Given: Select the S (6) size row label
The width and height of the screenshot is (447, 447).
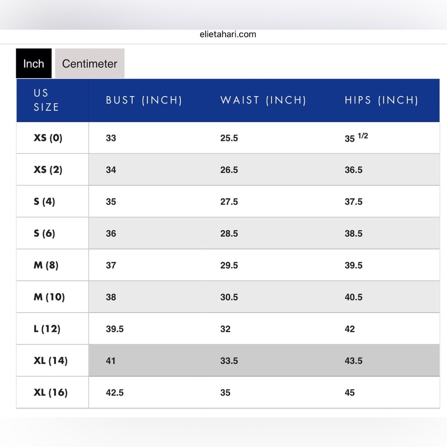Looking at the screenshot, I should point(44,233).
